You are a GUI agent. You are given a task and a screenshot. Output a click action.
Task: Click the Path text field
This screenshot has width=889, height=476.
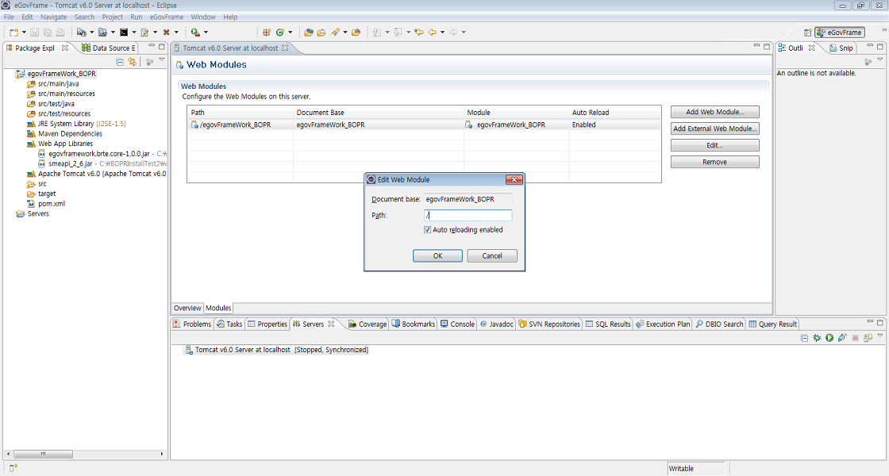click(x=468, y=216)
